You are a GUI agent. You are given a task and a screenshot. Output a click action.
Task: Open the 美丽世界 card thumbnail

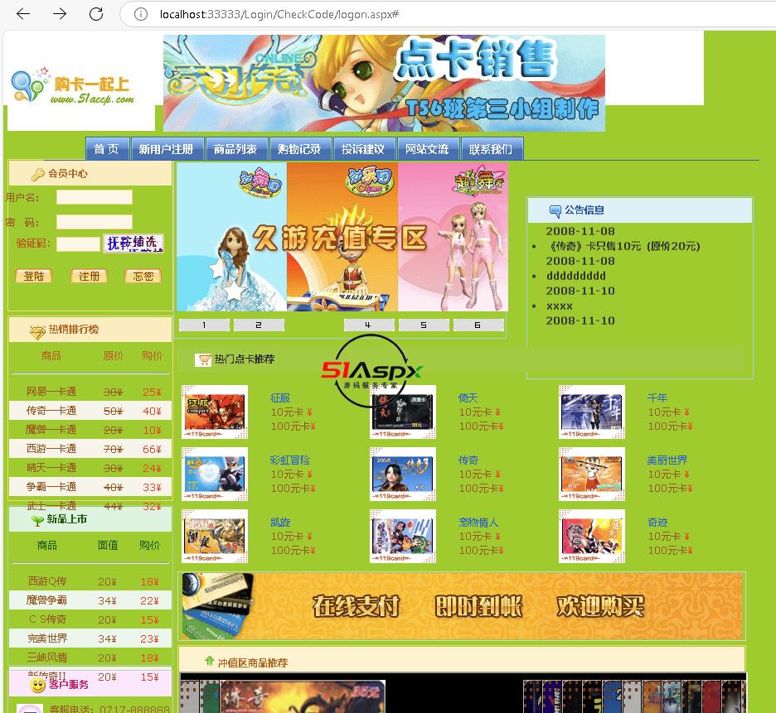(x=592, y=475)
